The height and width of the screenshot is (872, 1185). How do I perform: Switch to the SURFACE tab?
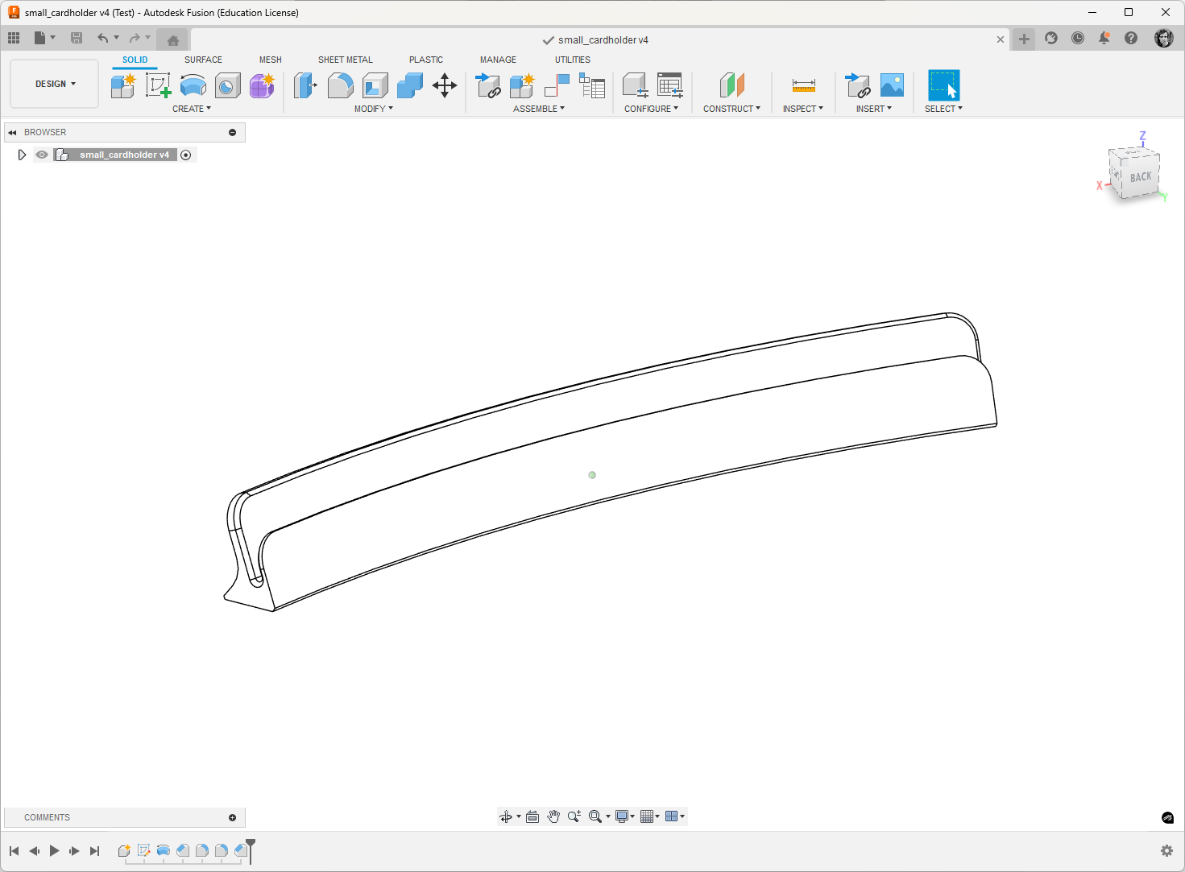click(203, 60)
